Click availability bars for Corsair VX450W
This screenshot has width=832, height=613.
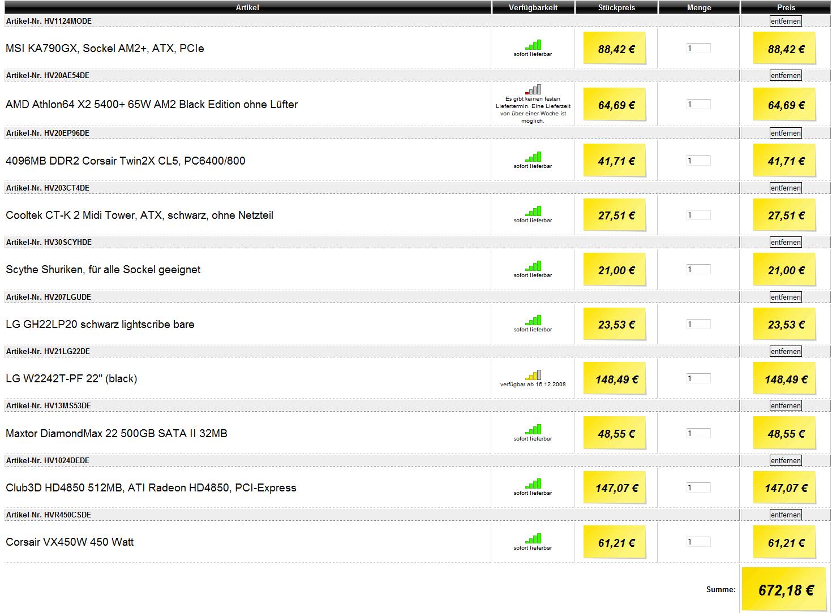tap(533, 538)
